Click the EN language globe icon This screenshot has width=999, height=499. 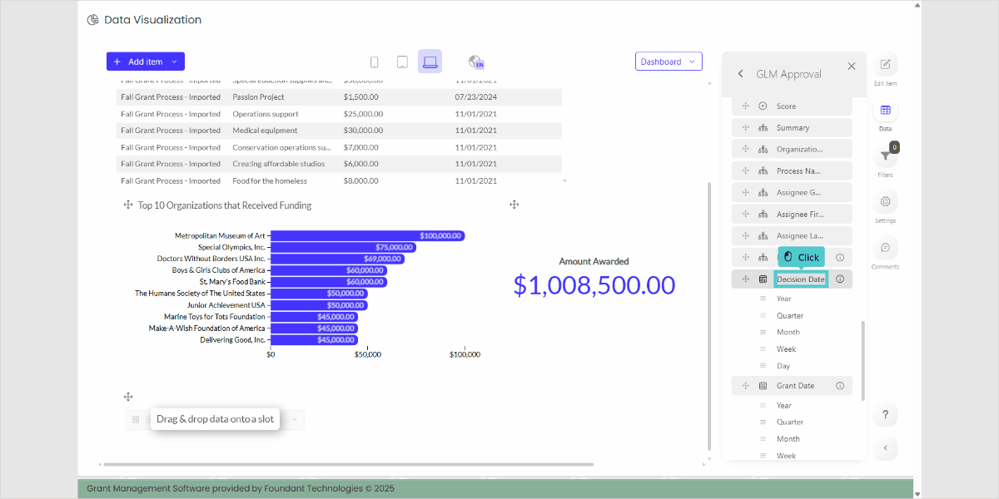[x=475, y=61]
